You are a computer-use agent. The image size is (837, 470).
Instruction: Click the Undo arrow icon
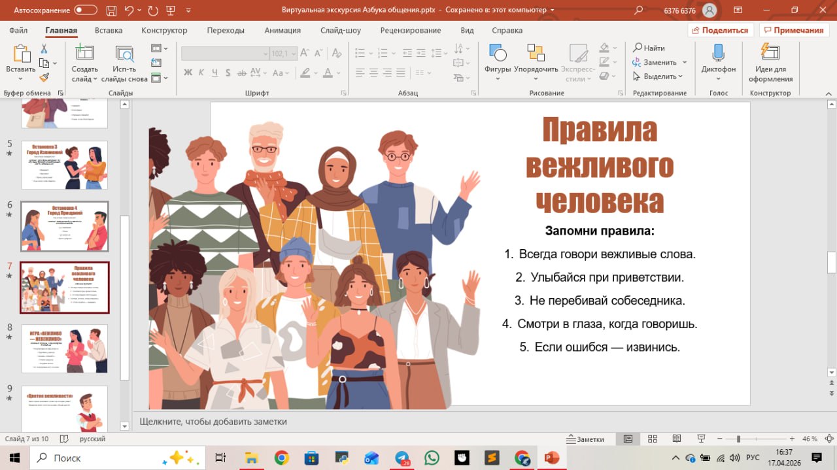pyautogui.click(x=129, y=10)
